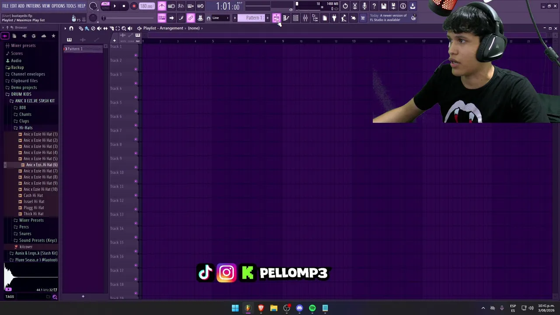Select the Playback speaker tool in Playlist
This screenshot has height=315, width=560.
click(x=130, y=28)
